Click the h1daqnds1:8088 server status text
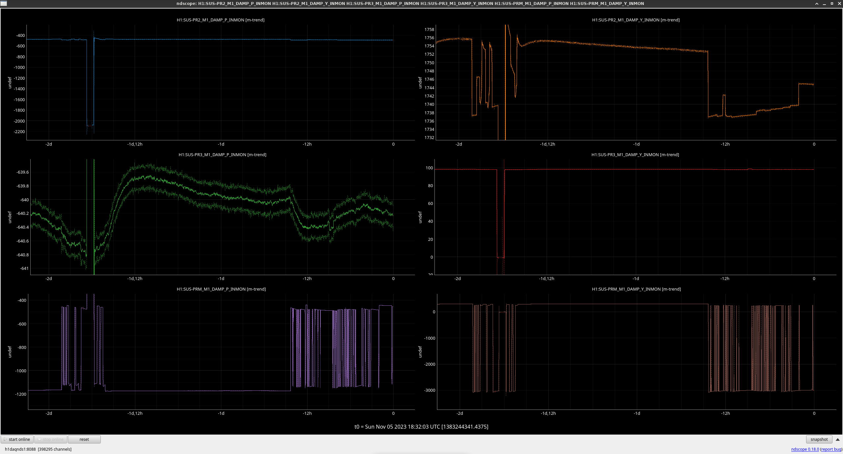843x454 pixels. coord(20,449)
